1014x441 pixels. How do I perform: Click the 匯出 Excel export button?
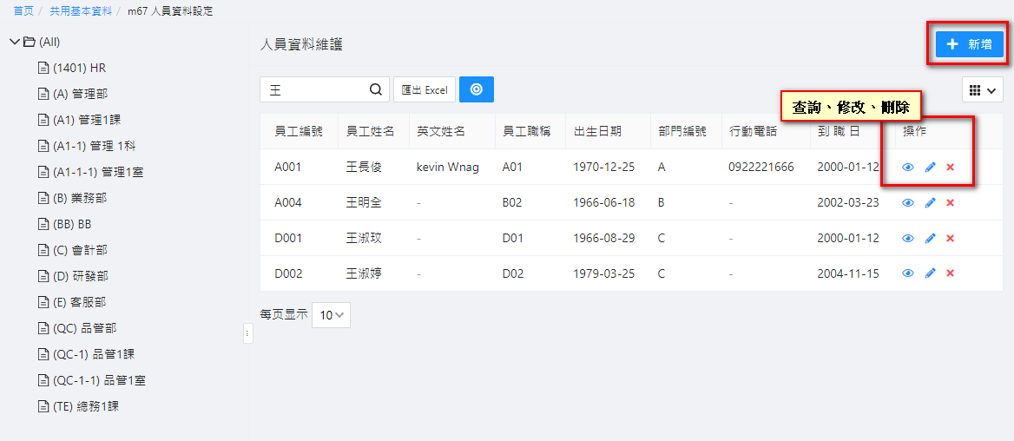point(425,89)
